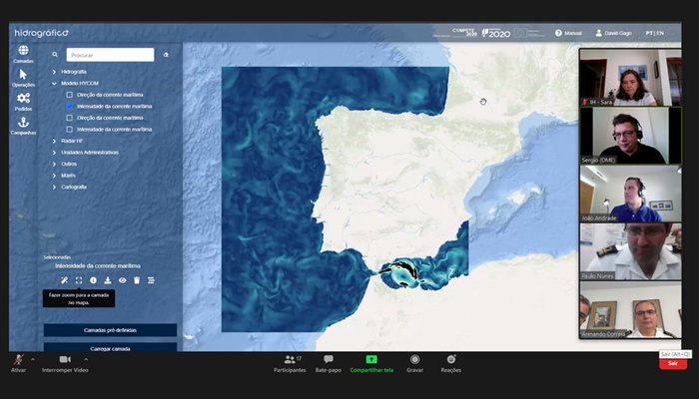The height and width of the screenshot is (399, 699).
Task: Toggle selected layer visibility eye icon
Action: tap(122, 281)
